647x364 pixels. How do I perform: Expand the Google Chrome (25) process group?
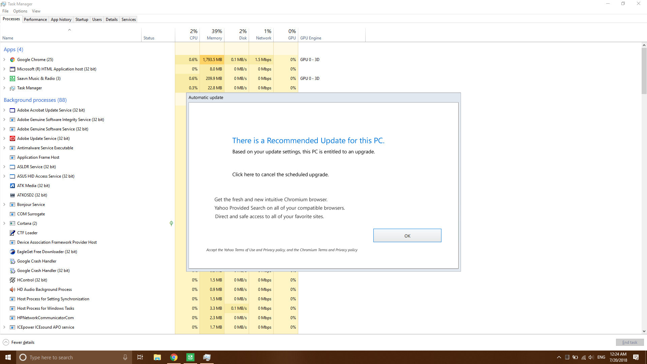pos(4,59)
